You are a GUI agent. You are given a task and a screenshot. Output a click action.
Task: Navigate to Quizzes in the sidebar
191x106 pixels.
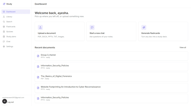pos(16,32)
